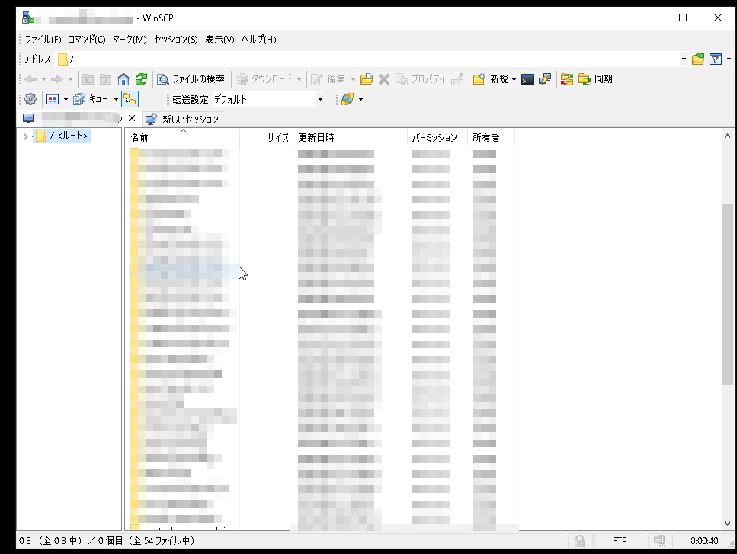Screen dimensions: 737x554
Task: Open the console terminal icon
Action: coord(527,79)
